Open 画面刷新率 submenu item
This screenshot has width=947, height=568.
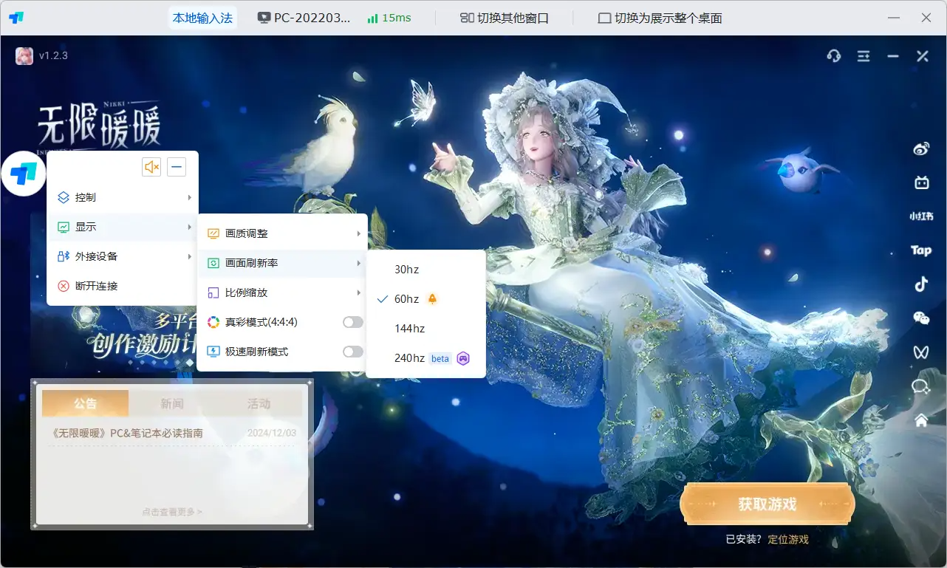pyautogui.click(x=282, y=263)
